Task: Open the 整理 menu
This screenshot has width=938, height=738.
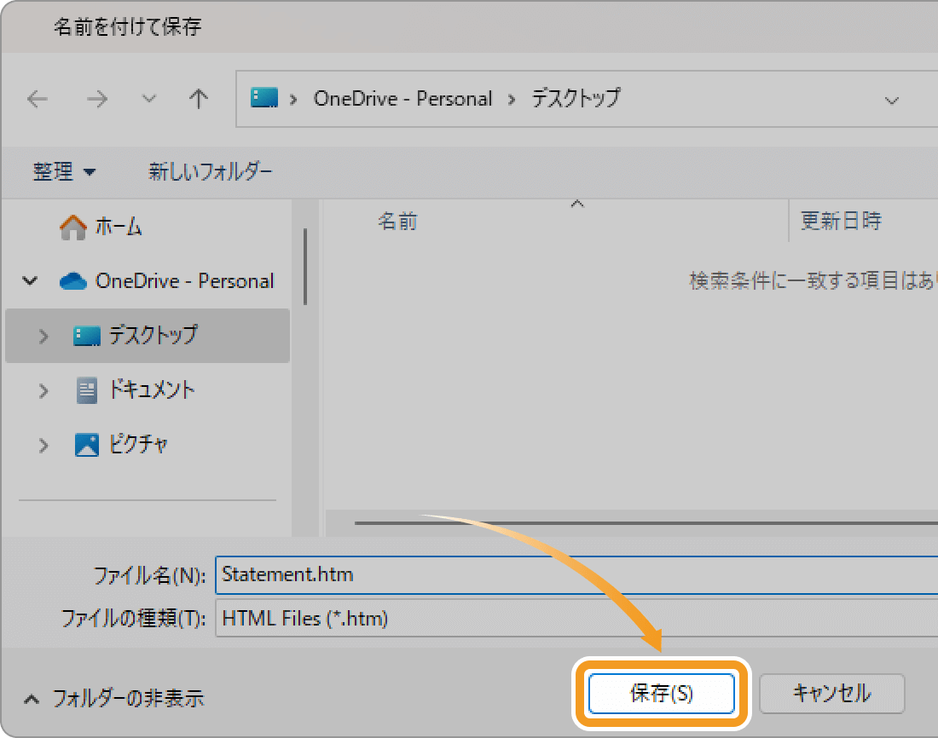Action: point(63,172)
